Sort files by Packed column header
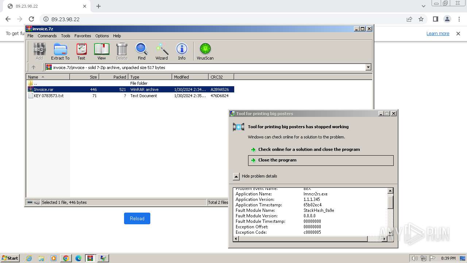467x263 pixels. pyautogui.click(x=113, y=77)
